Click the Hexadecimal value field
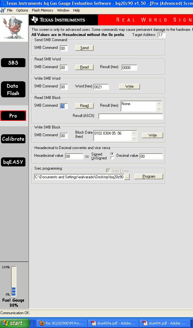 [x=74, y=156]
